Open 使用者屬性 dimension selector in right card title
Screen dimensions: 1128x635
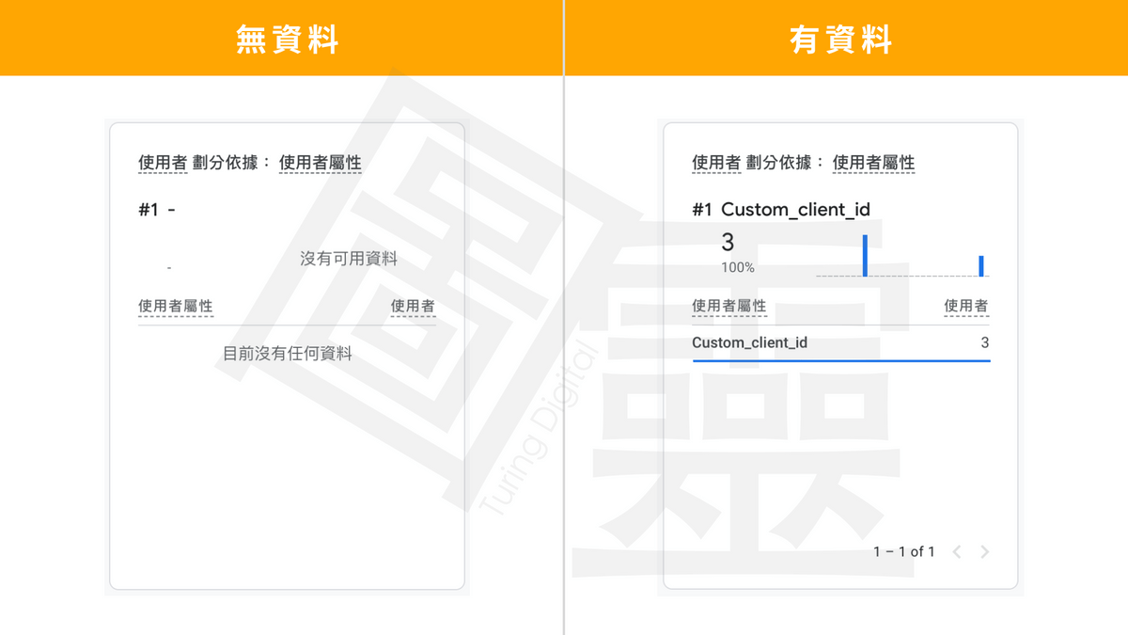point(874,163)
